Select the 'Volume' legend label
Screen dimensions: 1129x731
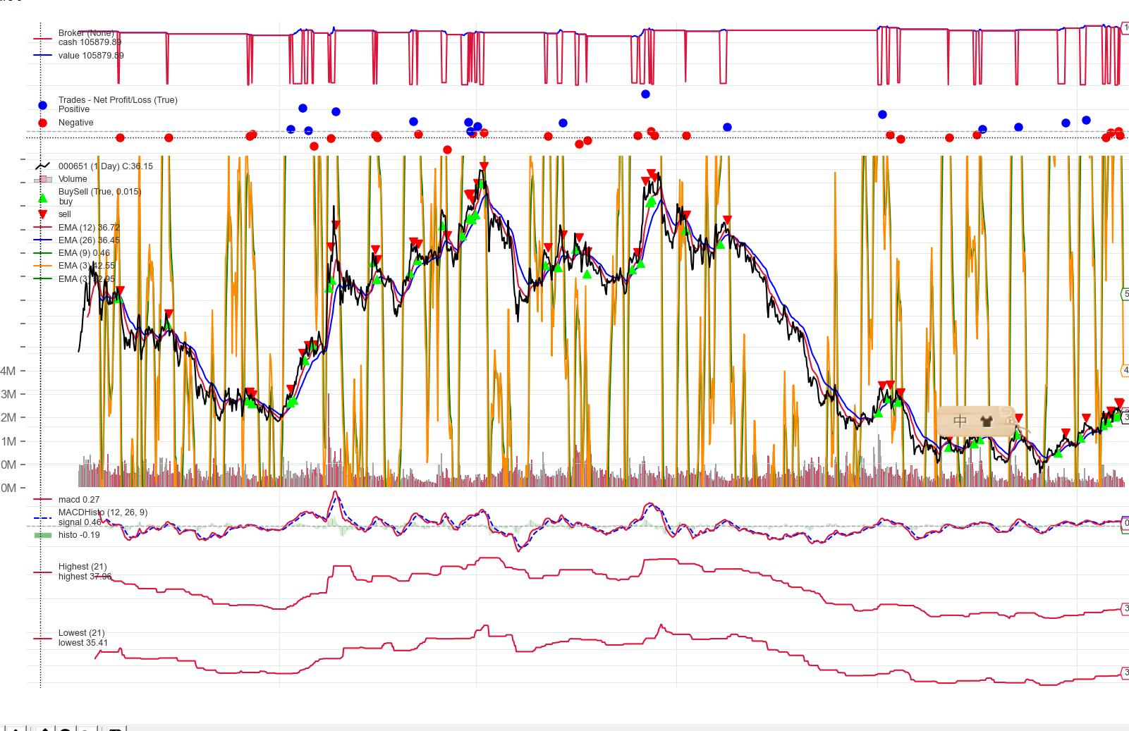coord(73,179)
